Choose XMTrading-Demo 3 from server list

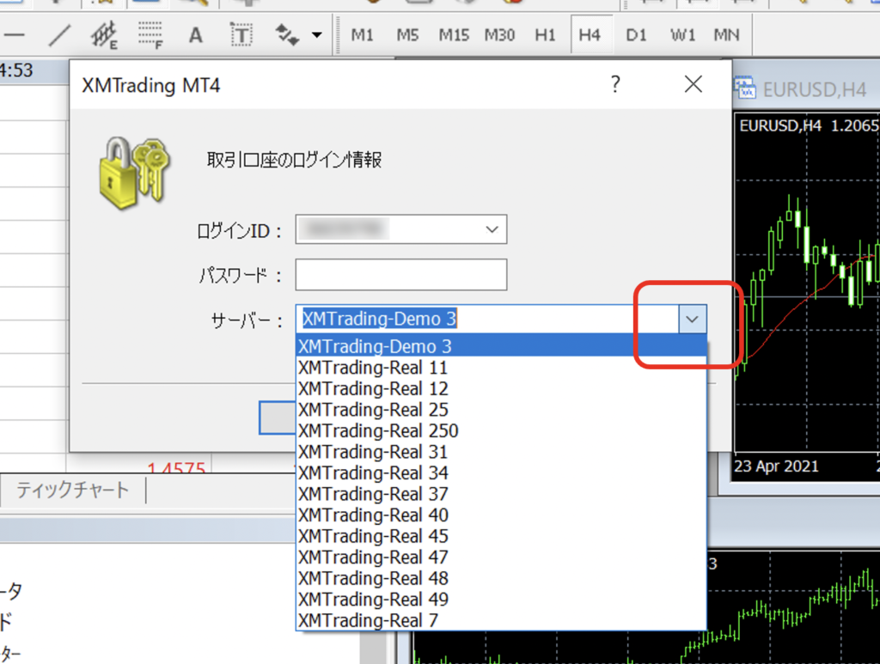click(501, 346)
